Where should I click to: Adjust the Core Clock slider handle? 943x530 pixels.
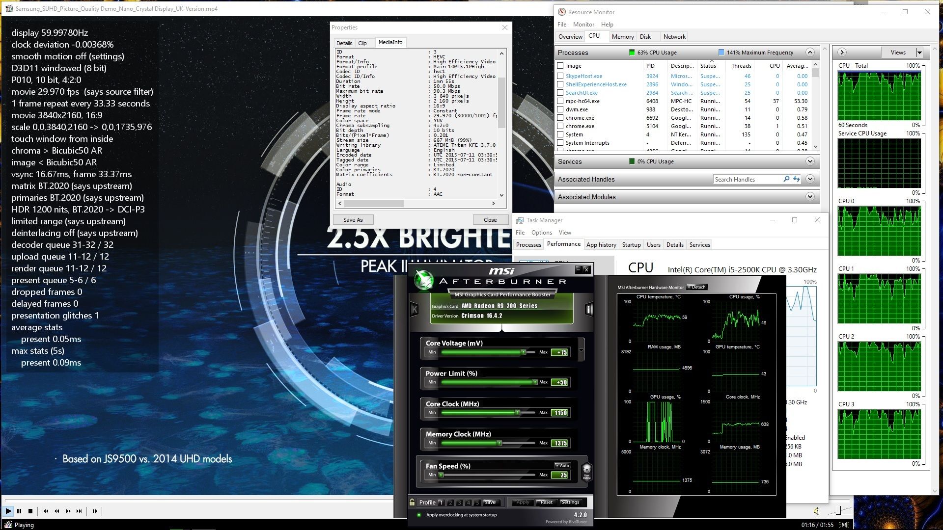point(518,413)
